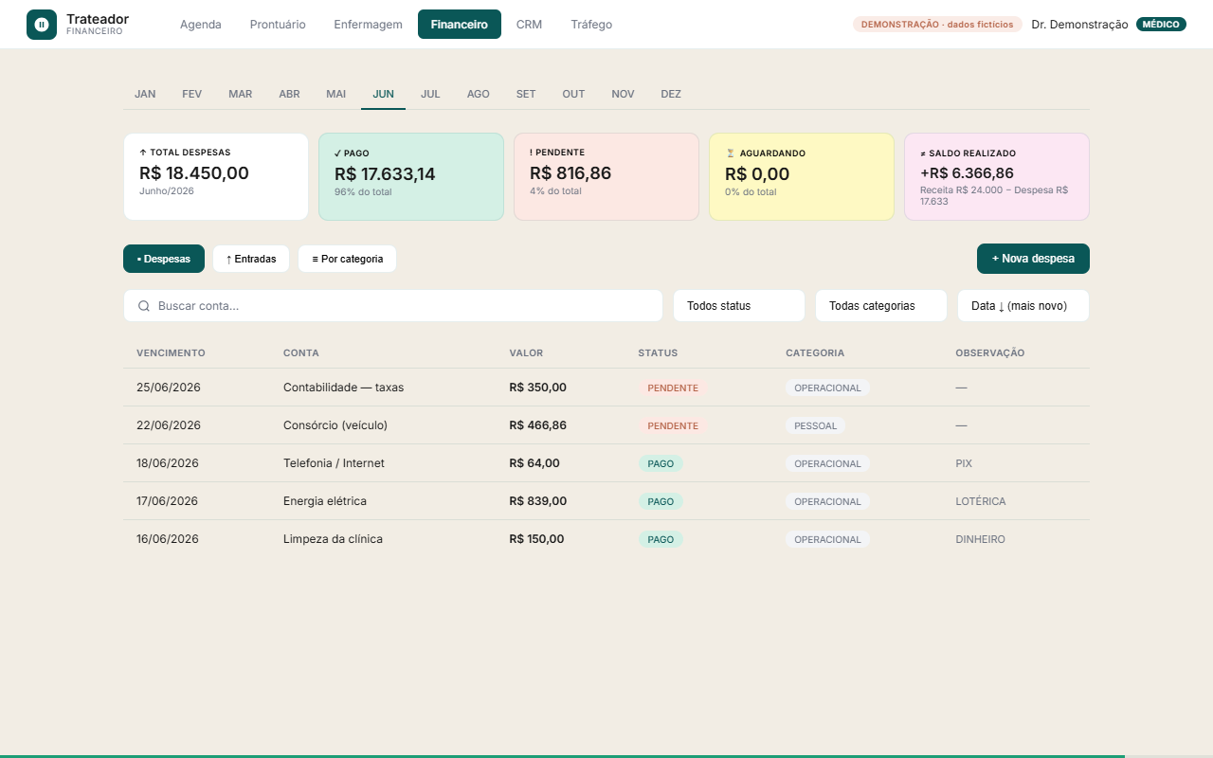Click the search magnifier icon
The width and height of the screenshot is (1213, 758).
click(144, 306)
